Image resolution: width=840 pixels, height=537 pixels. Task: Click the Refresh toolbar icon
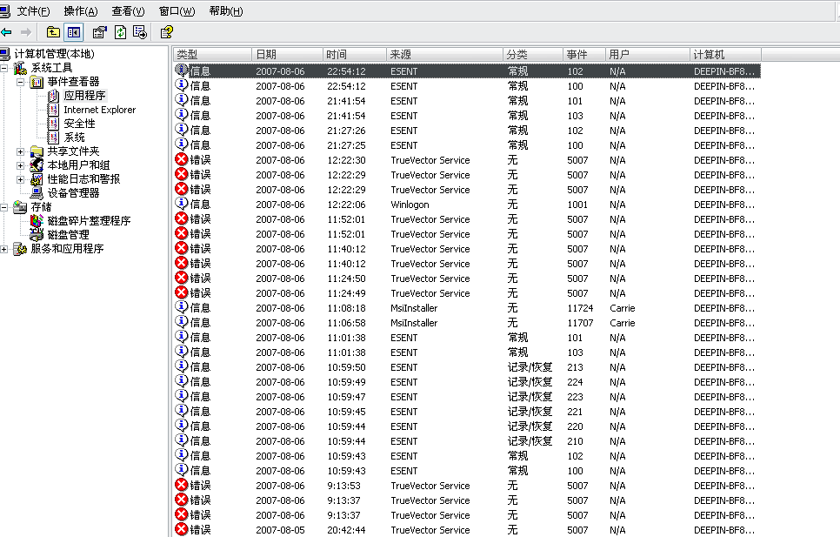pyautogui.click(x=120, y=32)
